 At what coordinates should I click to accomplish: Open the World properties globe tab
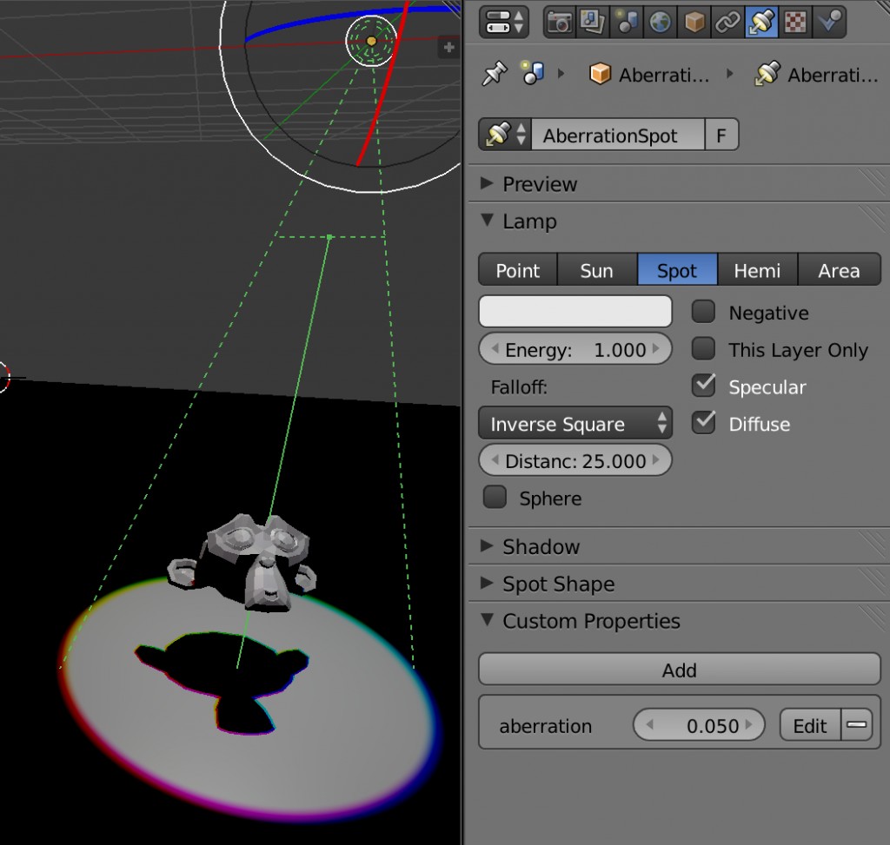[661, 23]
